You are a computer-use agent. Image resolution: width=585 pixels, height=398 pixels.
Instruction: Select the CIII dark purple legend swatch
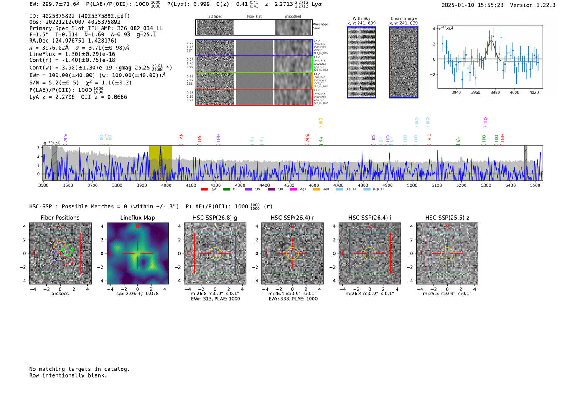[x=272, y=189]
